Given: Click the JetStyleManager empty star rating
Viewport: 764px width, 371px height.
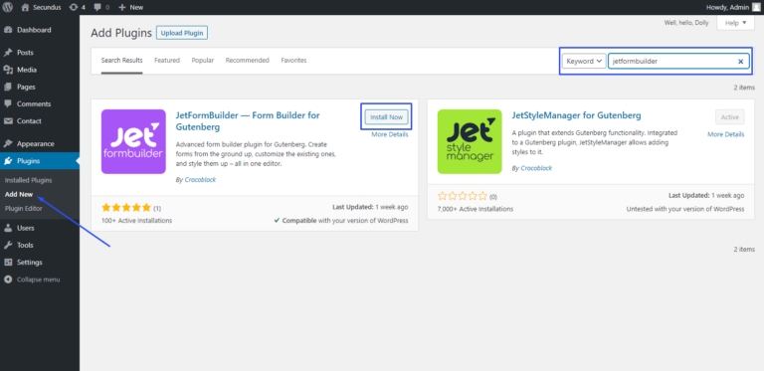Looking at the screenshot, I should click(463, 196).
